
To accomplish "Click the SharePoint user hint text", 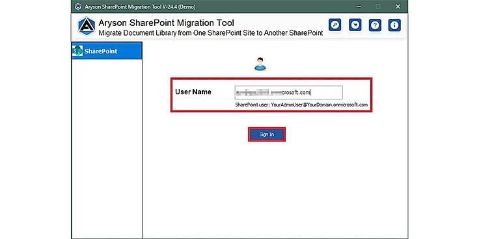I will point(301,105).
